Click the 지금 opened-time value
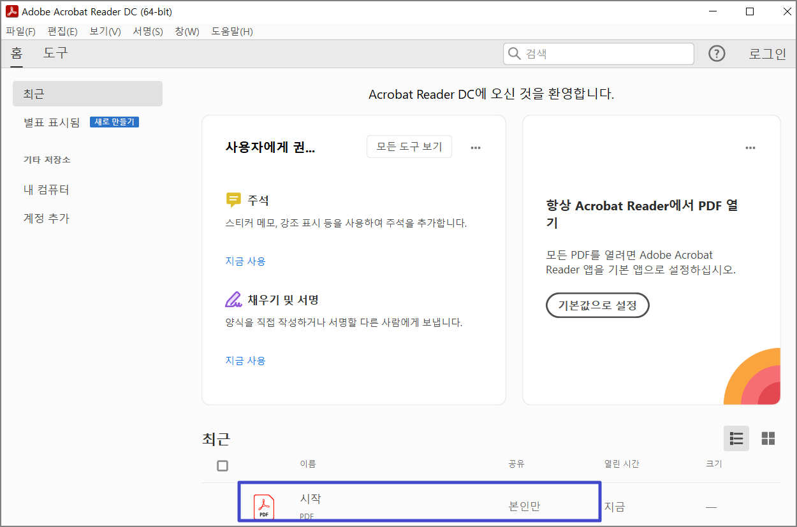The width and height of the screenshot is (797, 527). click(x=615, y=507)
